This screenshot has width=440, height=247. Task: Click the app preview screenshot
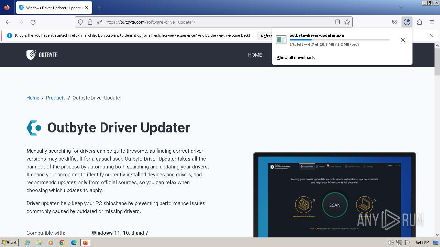tap(334, 195)
